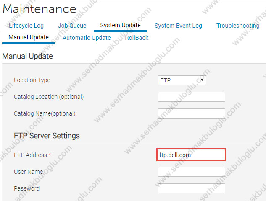Click the Manual Update section heading
The height and width of the screenshot is (201, 266).
point(27,56)
